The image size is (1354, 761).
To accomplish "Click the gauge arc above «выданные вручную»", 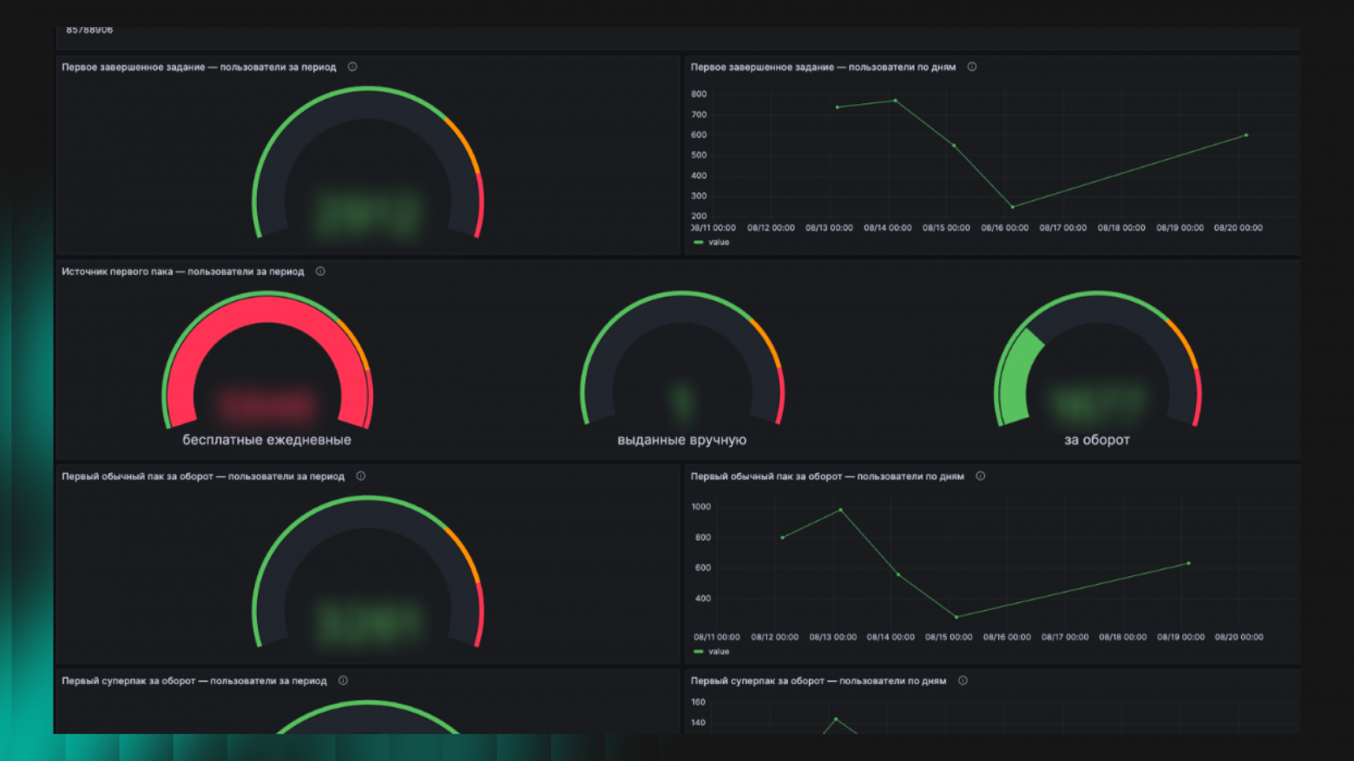I will click(682, 308).
